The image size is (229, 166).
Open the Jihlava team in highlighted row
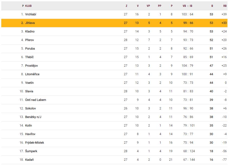tap(30, 23)
